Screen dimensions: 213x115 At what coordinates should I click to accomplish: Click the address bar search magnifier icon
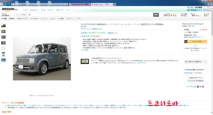click(x=63, y=4)
